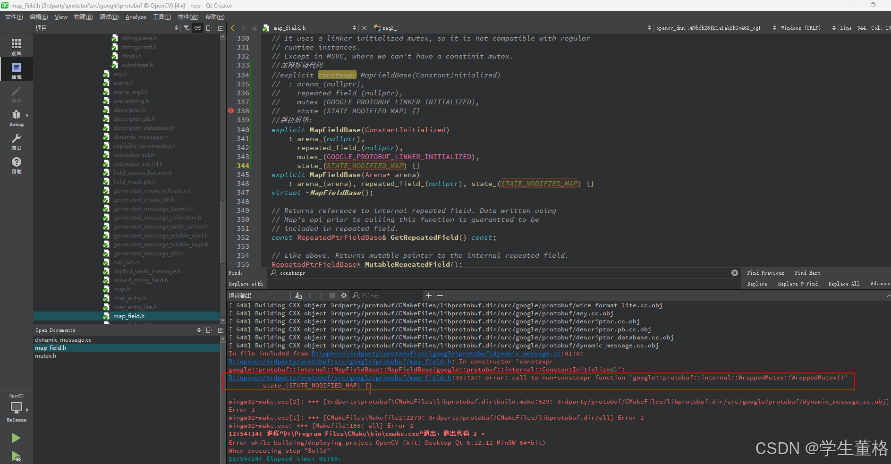Screen dimensions: 891x464
Task: Click the Start Debugging run icon
Action: pyautogui.click(x=16, y=456)
